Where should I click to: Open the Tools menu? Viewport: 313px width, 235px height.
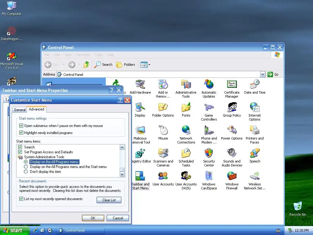(x=99, y=55)
